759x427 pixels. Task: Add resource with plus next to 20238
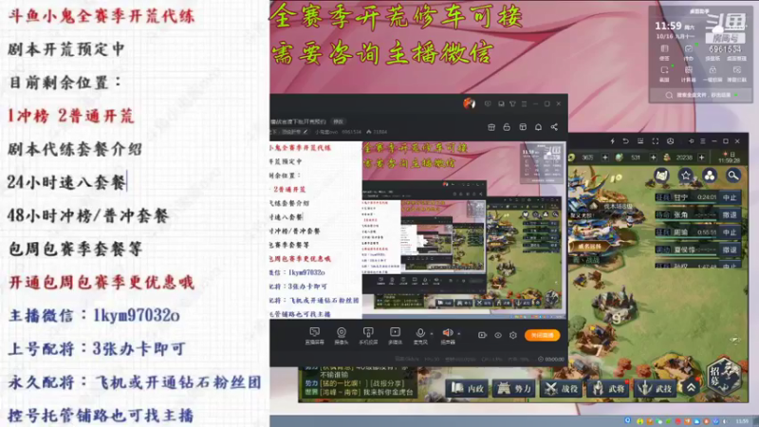coord(701,158)
